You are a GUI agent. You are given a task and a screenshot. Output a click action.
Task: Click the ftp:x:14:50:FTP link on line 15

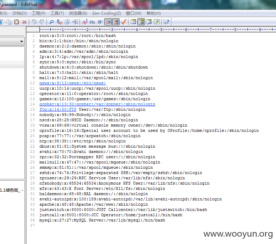pyautogui.click(x=58, y=109)
